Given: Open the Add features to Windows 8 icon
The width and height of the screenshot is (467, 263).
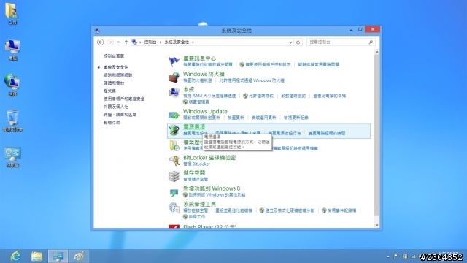Looking at the screenshot, I should pos(174,192).
